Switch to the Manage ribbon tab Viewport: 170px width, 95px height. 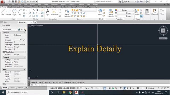pos(41,7)
